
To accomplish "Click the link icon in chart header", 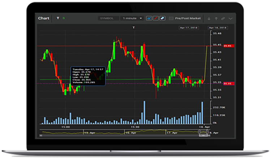I will pos(223,18).
